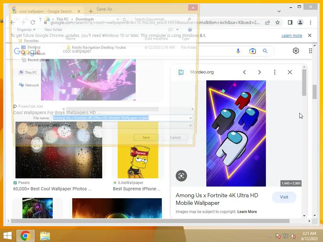
Task: Open the Save as type JPEG dropdown
Action: point(122,125)
